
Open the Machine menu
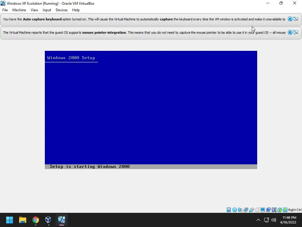point(19,10)
